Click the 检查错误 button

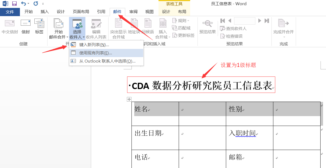231,36
